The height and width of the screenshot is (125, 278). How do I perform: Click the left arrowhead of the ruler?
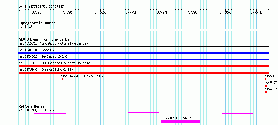[x=19, y=10]
